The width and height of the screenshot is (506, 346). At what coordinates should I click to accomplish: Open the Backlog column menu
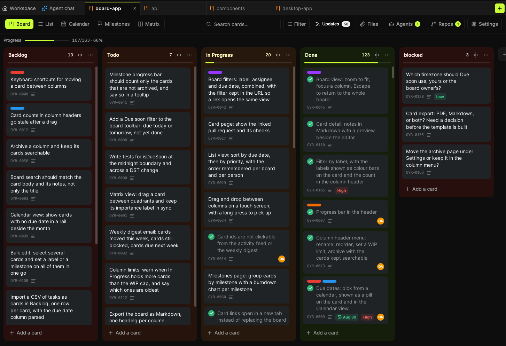tap(91, 55)
